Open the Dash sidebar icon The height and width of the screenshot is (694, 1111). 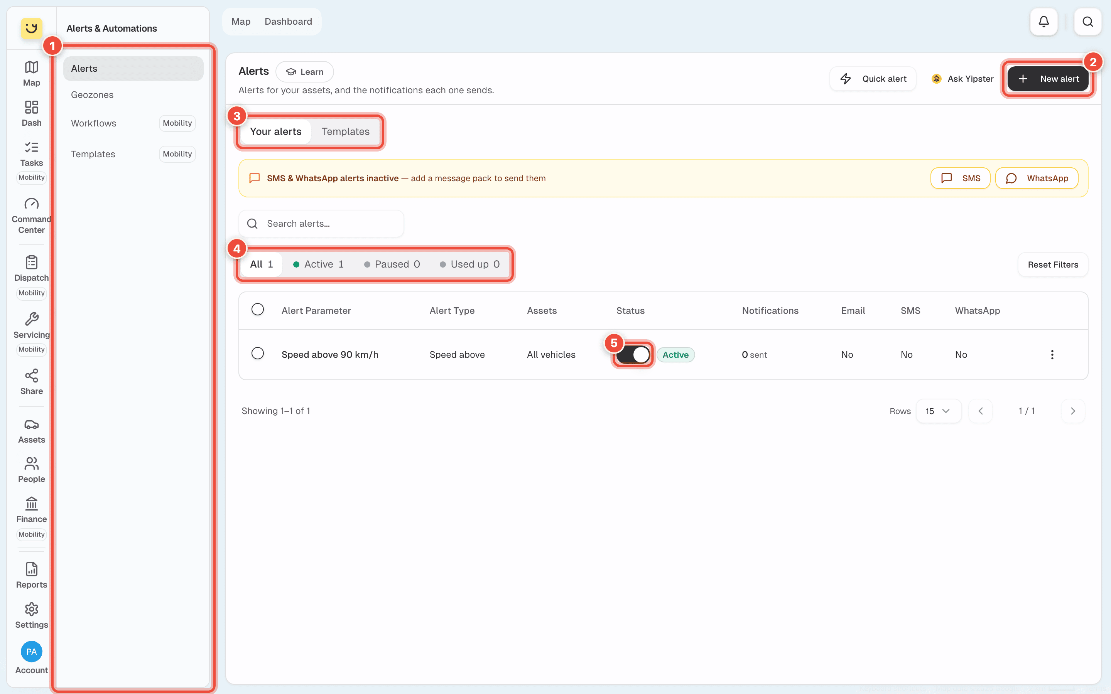31,113
